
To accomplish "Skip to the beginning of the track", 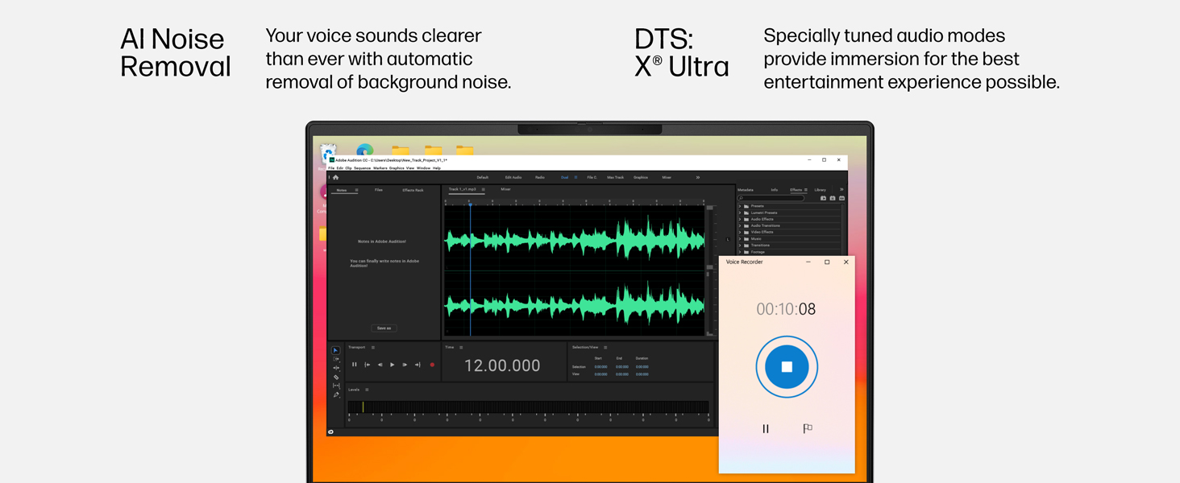I will click(x=368, y=365).
